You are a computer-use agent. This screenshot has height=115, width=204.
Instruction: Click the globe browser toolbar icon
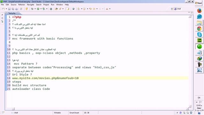pyautogui.click(x=73, y=9)
